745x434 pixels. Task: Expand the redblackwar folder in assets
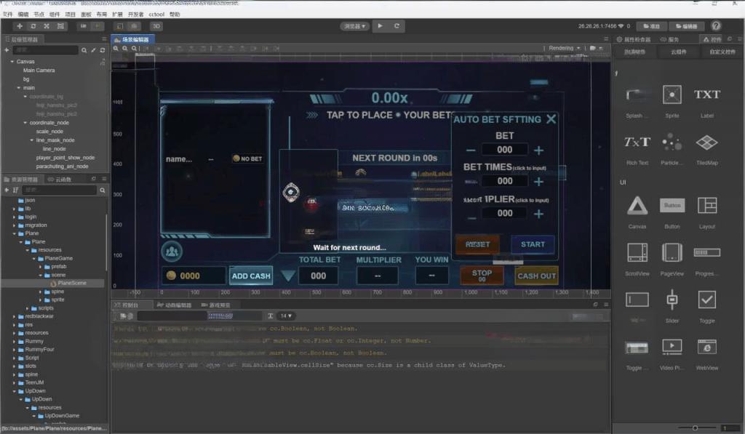pyautogui.click(x=14, y=316)
